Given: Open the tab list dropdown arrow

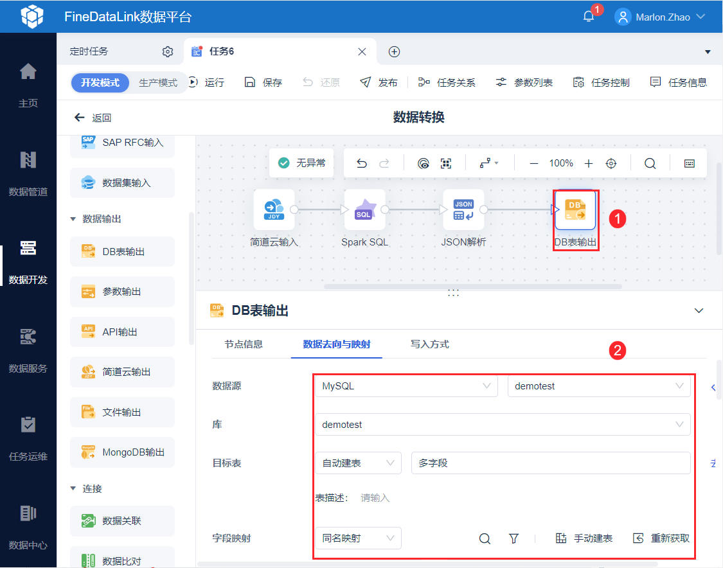Looking at the screenshot, I should (x=708, y=51).
